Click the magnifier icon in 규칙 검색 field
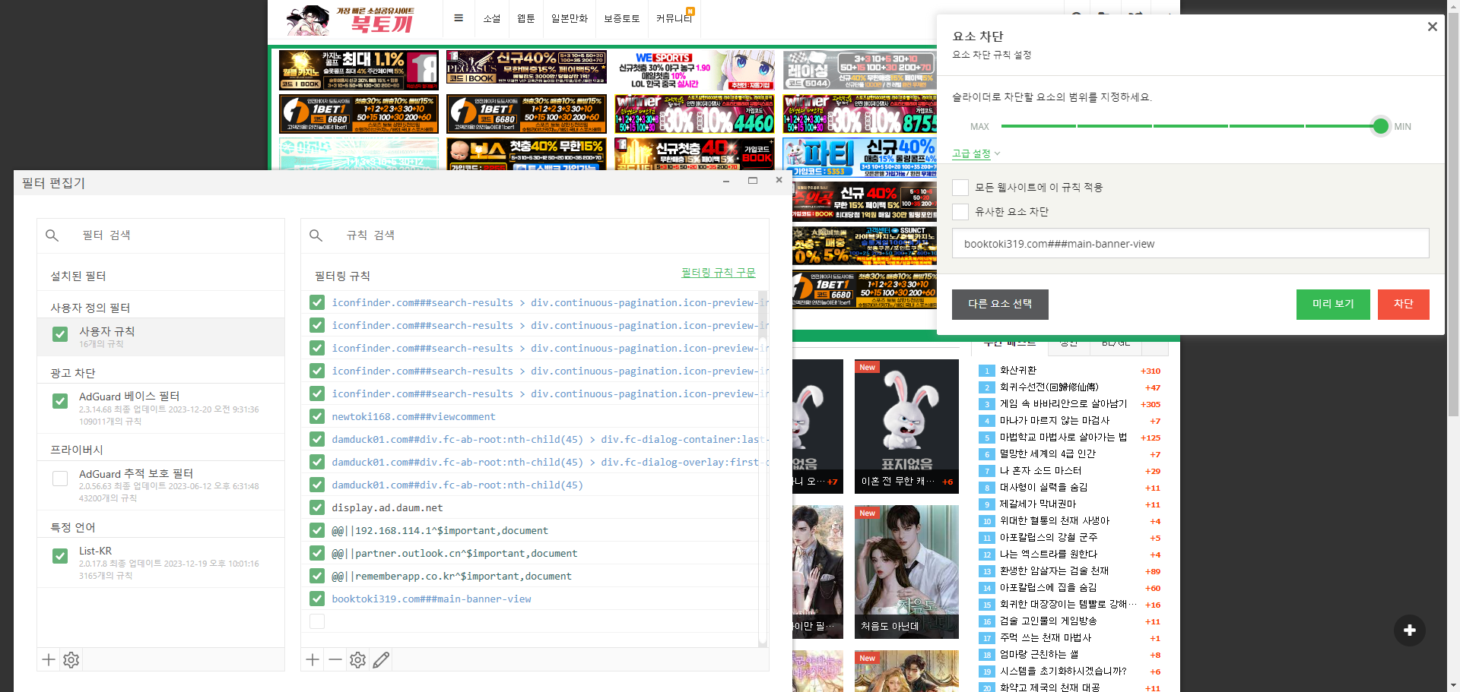 316,235
